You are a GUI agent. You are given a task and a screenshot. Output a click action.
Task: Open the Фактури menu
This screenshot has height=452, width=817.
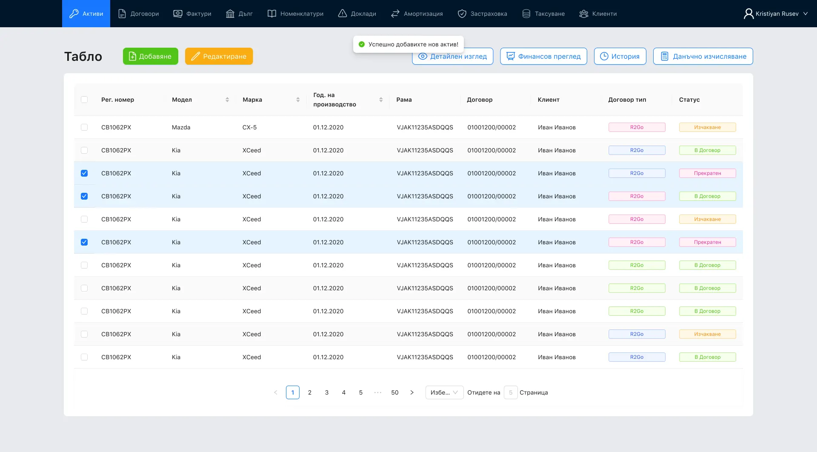coord(192,14)
